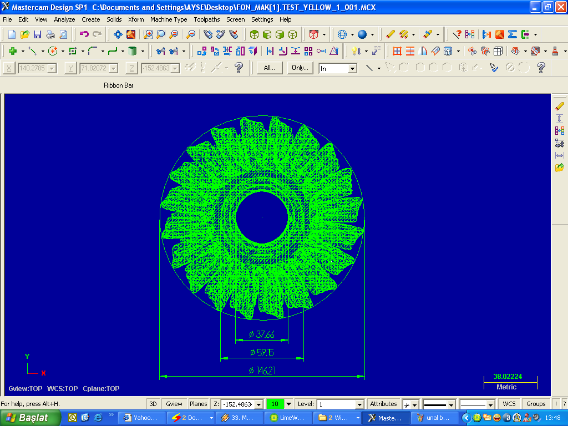Toggle the WCS status bar button
Screen dimensions: 568x426
click(509, 404)
